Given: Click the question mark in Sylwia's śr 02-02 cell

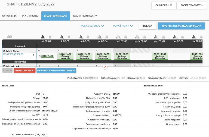Looking at the screenshot, I should tap(59, 51).
